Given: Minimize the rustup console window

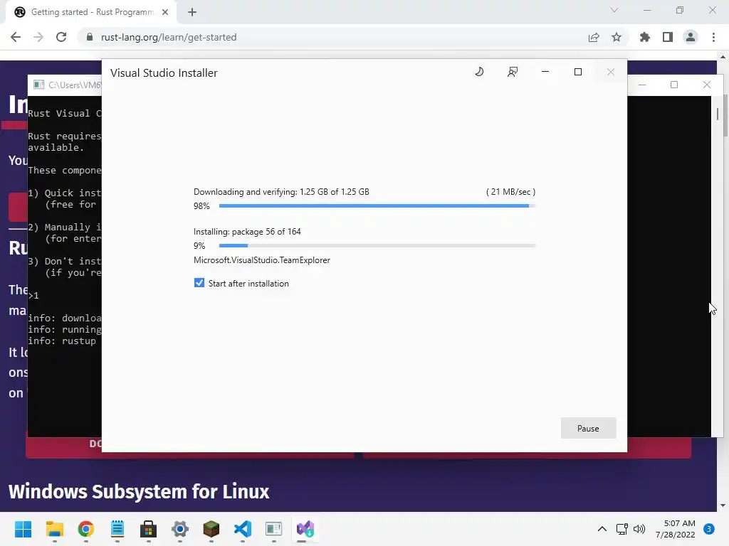Looking at the screenshot, I should click(642, 85).
